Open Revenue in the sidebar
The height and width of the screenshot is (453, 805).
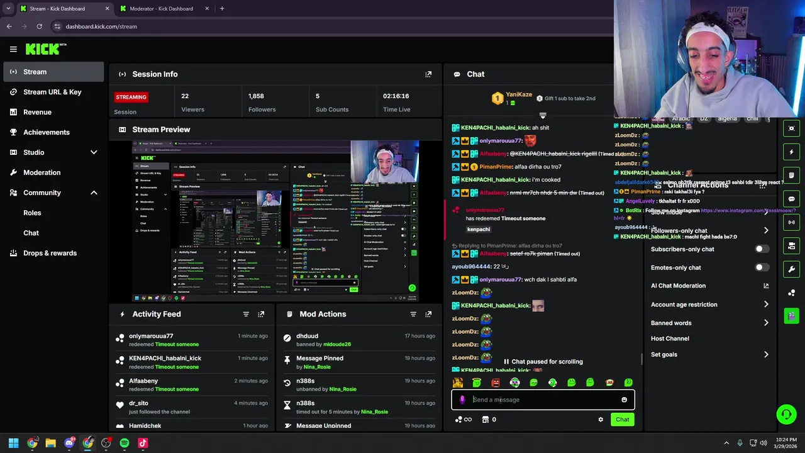(53, 112)
